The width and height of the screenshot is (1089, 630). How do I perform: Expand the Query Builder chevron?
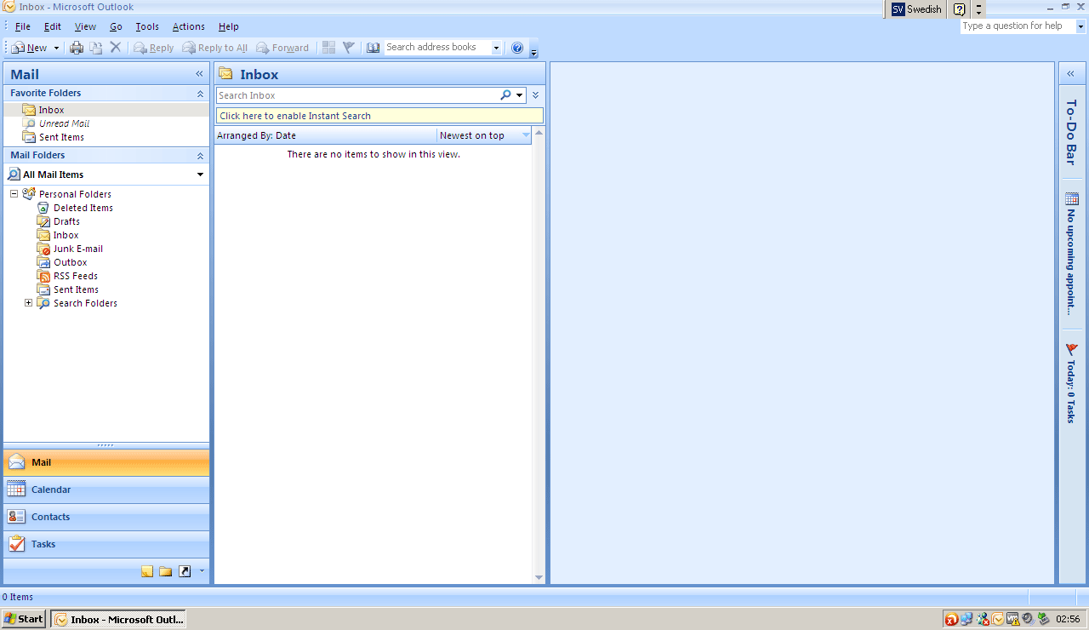point(536,95)
